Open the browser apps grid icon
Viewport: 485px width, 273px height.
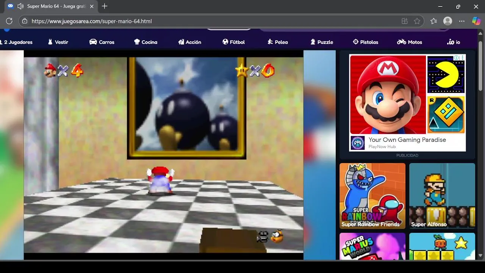tap(405, 21)
